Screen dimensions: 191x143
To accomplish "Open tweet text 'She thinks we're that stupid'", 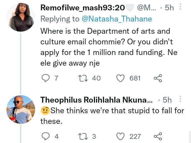I will click(112, 116).
